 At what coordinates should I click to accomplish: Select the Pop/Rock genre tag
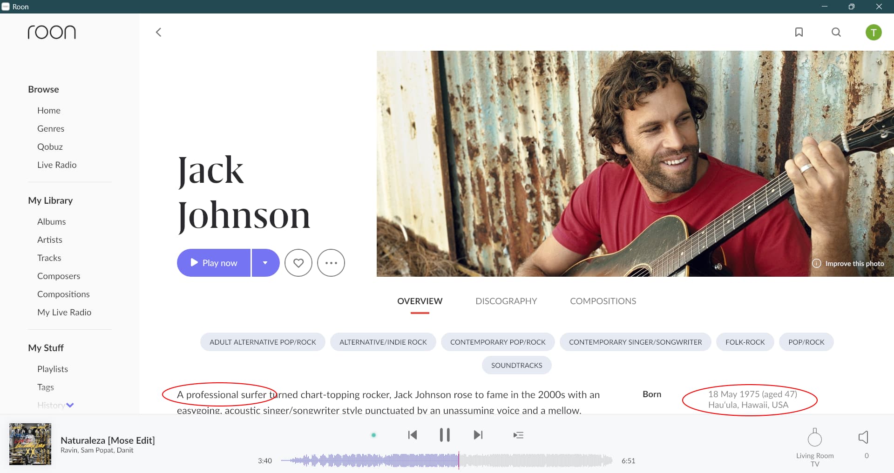[806, 342]
